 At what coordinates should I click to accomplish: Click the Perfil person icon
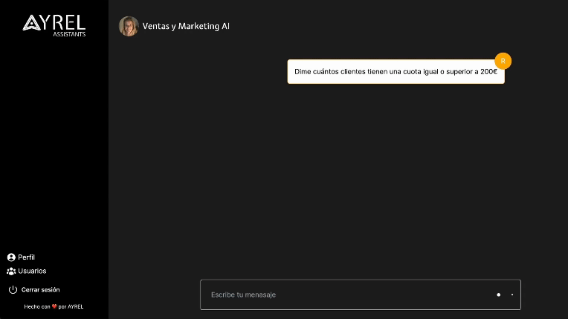[11, 257]
